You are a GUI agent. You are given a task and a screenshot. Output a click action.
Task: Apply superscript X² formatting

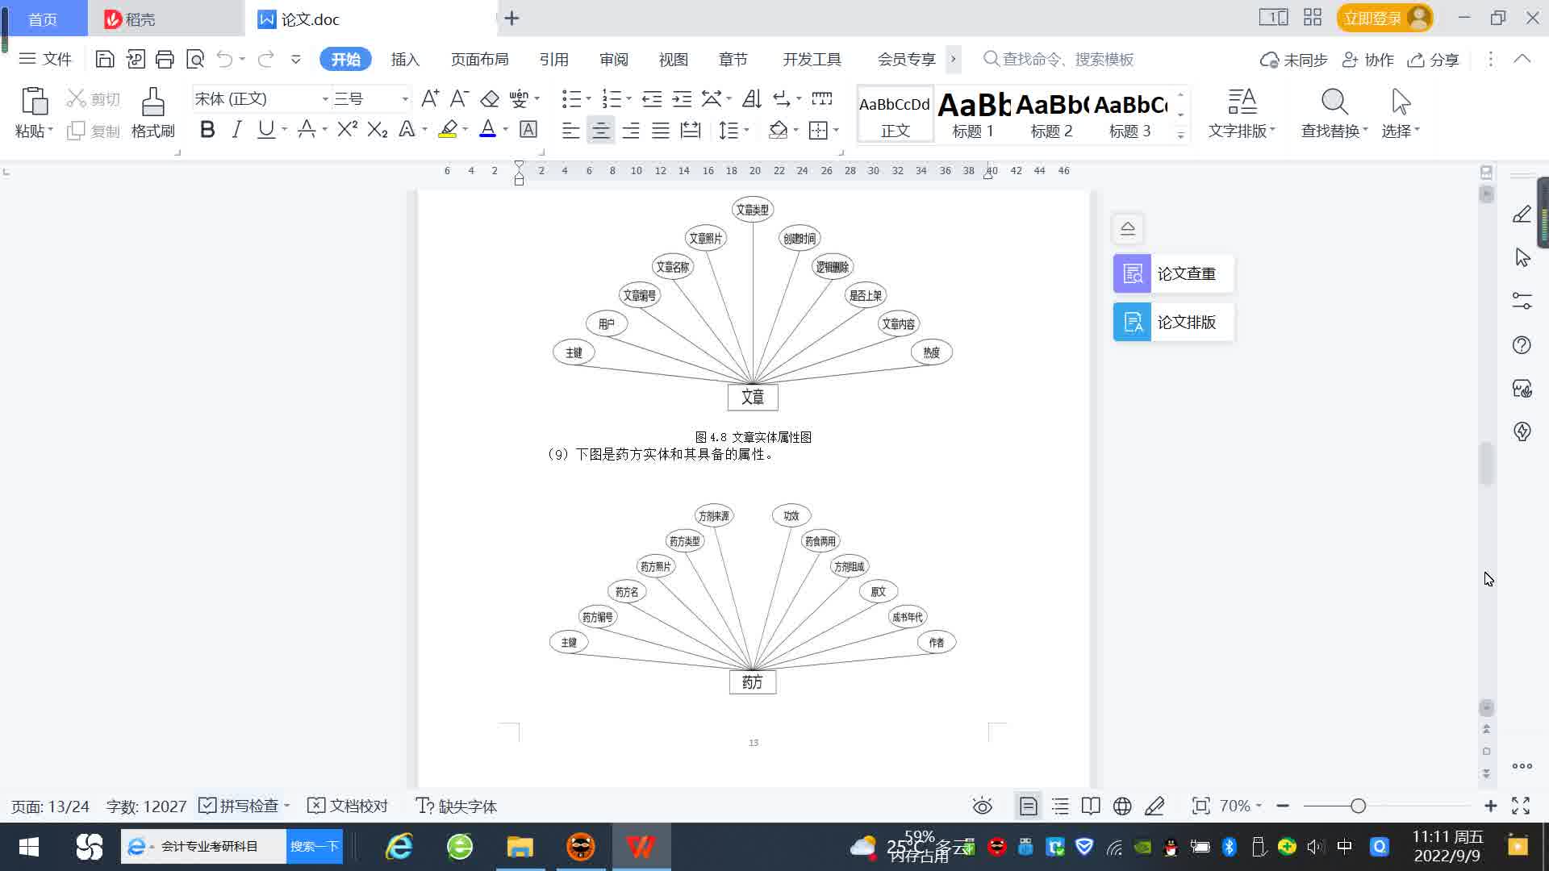pos(347,129)
